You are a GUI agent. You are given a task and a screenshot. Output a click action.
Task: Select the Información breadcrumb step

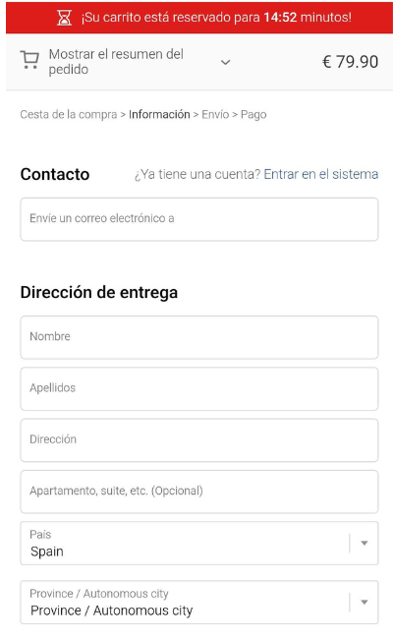click(x=159, y=114)
